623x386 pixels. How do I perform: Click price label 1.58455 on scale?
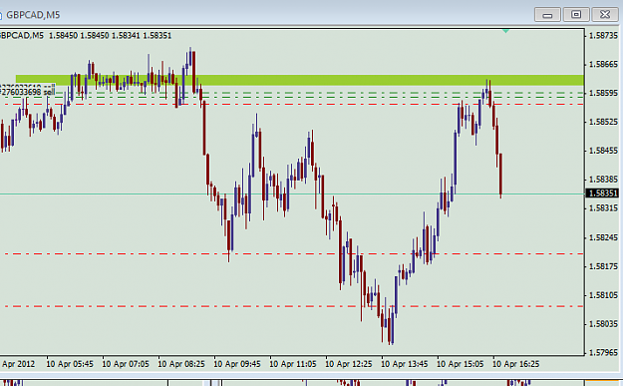pos(603,151)
